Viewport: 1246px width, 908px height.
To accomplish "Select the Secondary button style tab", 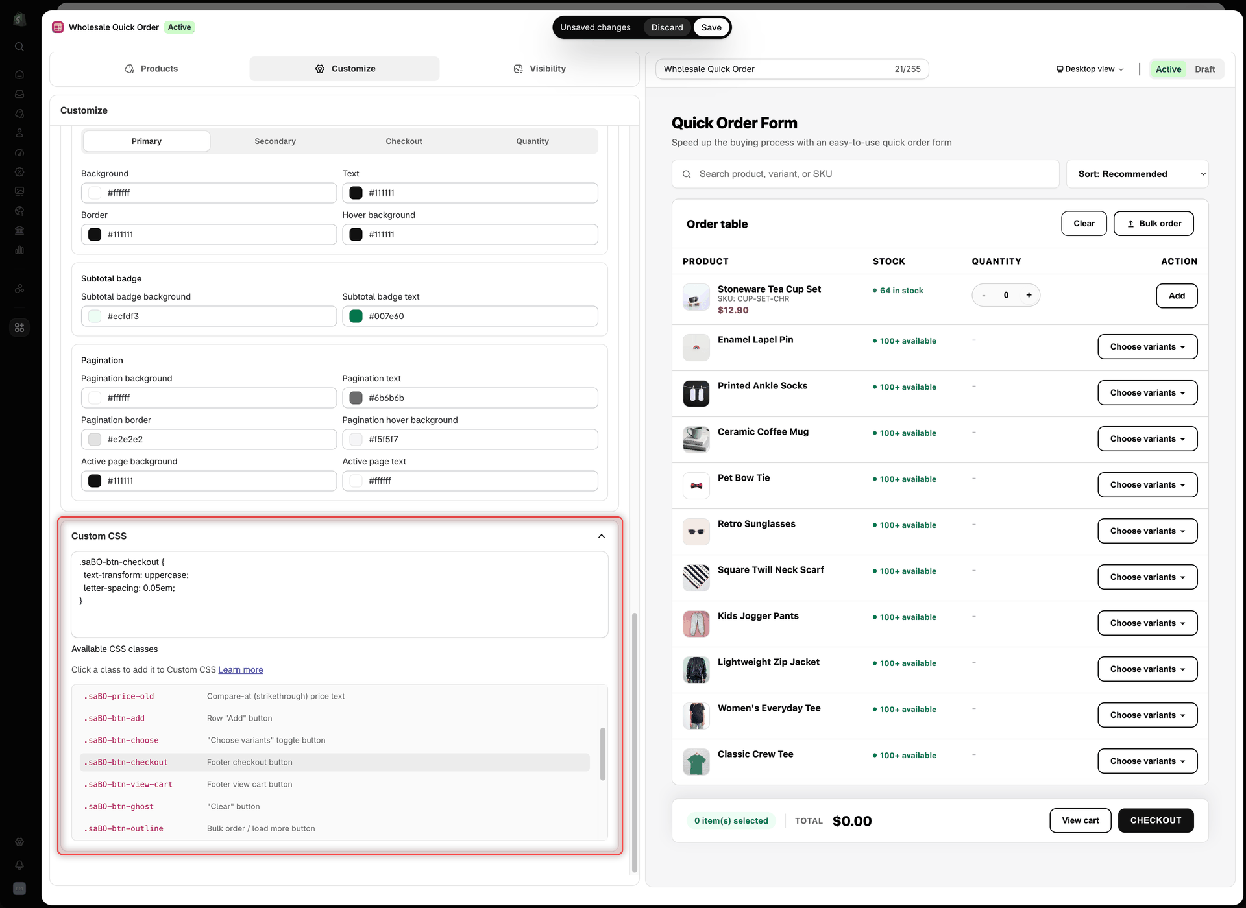I will 275,141.
